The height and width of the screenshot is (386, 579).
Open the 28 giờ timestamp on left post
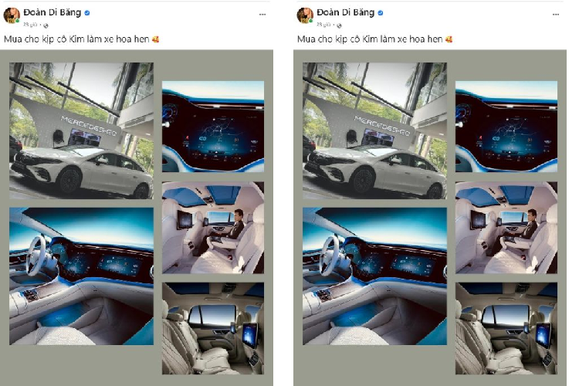click(x=30, y=25)
